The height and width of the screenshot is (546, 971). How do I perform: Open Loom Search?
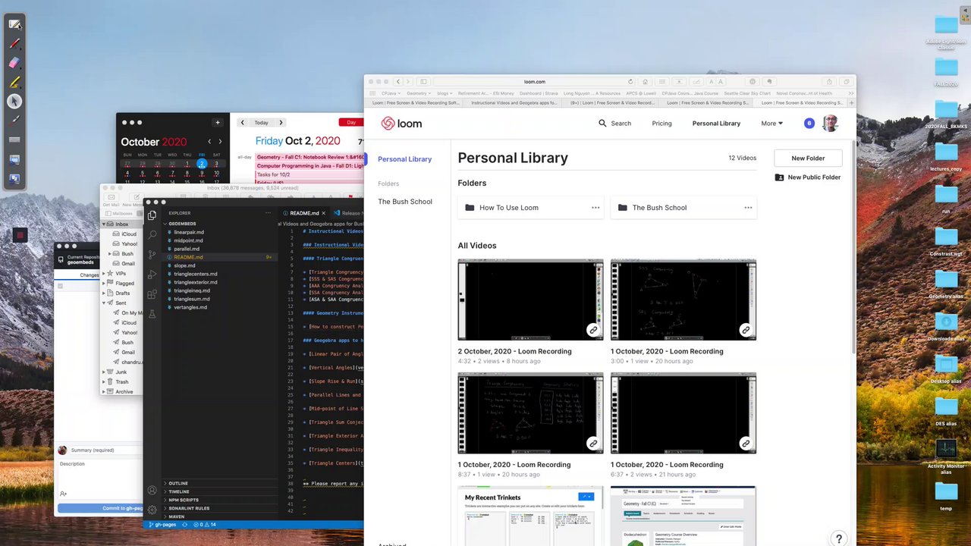coord(614,124)
